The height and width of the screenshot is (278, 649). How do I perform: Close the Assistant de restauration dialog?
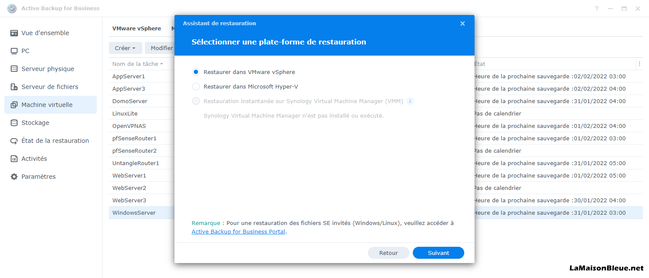[463, 24]
